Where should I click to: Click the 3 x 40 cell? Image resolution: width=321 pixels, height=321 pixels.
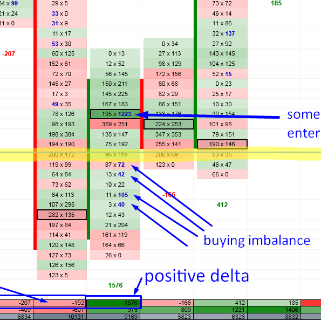coord(115,204)
